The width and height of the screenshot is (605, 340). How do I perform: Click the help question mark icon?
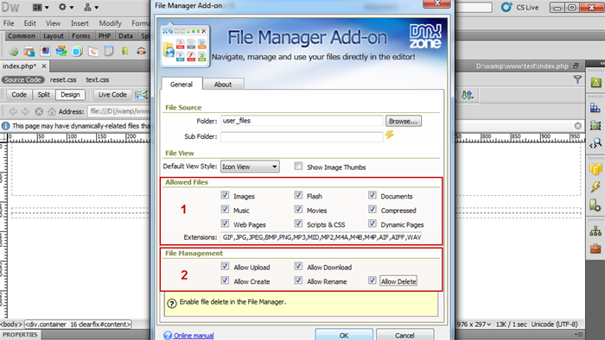click(172, 304)
